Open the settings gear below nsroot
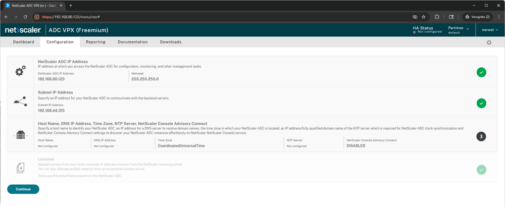 (489, 42)
